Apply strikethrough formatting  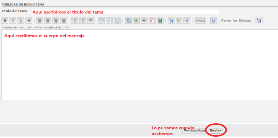tap(29, 21)
